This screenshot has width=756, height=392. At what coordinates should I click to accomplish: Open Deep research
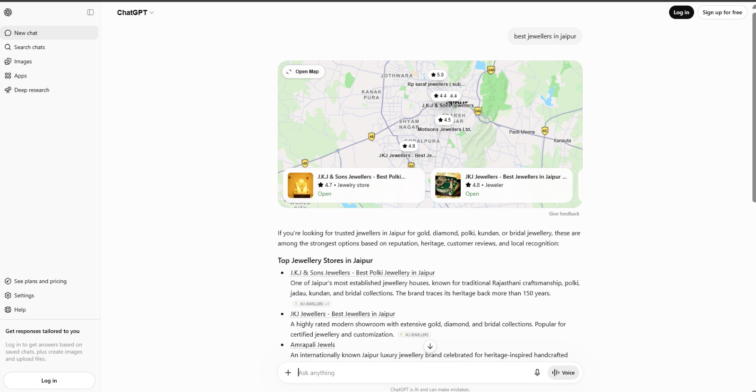[50, 90]
